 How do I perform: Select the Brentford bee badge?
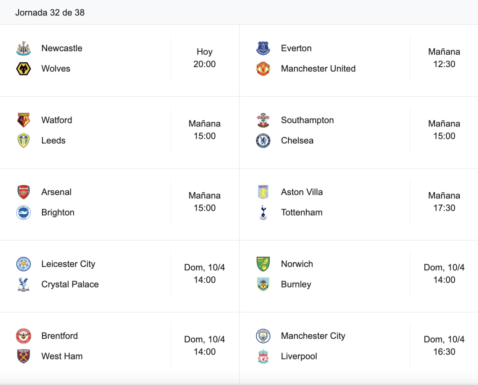tap(23, 336)
